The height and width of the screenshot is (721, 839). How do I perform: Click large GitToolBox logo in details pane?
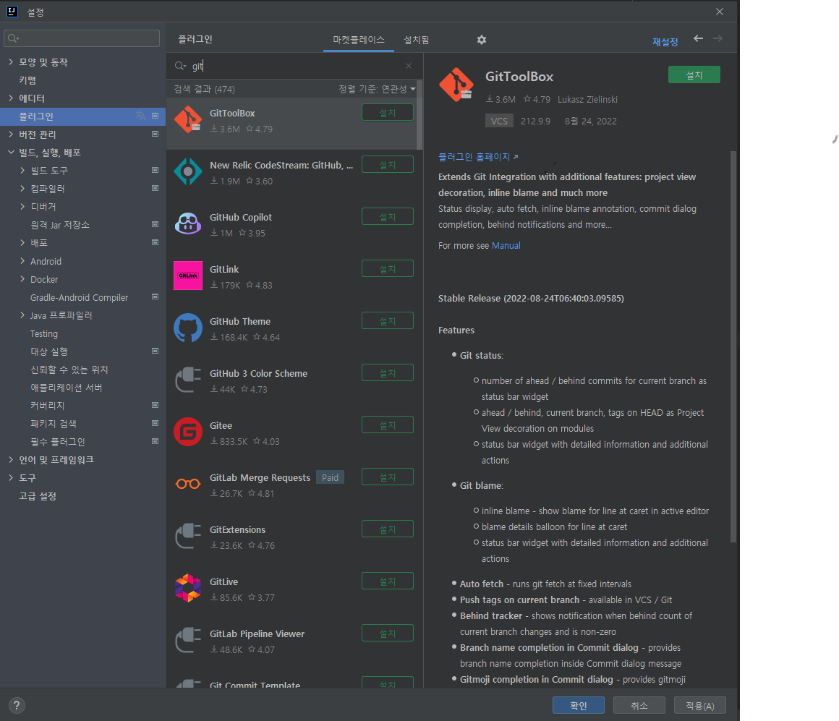pyautogui.click(x=456, y=85)
